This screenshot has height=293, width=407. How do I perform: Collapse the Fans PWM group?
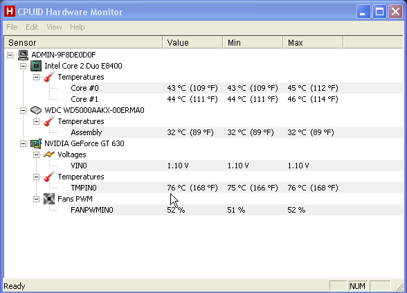36,199
